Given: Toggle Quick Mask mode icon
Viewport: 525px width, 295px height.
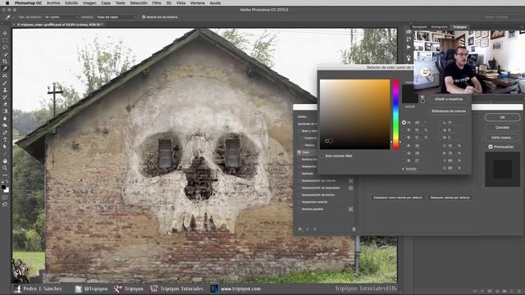Looking at the screenshot, I should tap(5, 197).
